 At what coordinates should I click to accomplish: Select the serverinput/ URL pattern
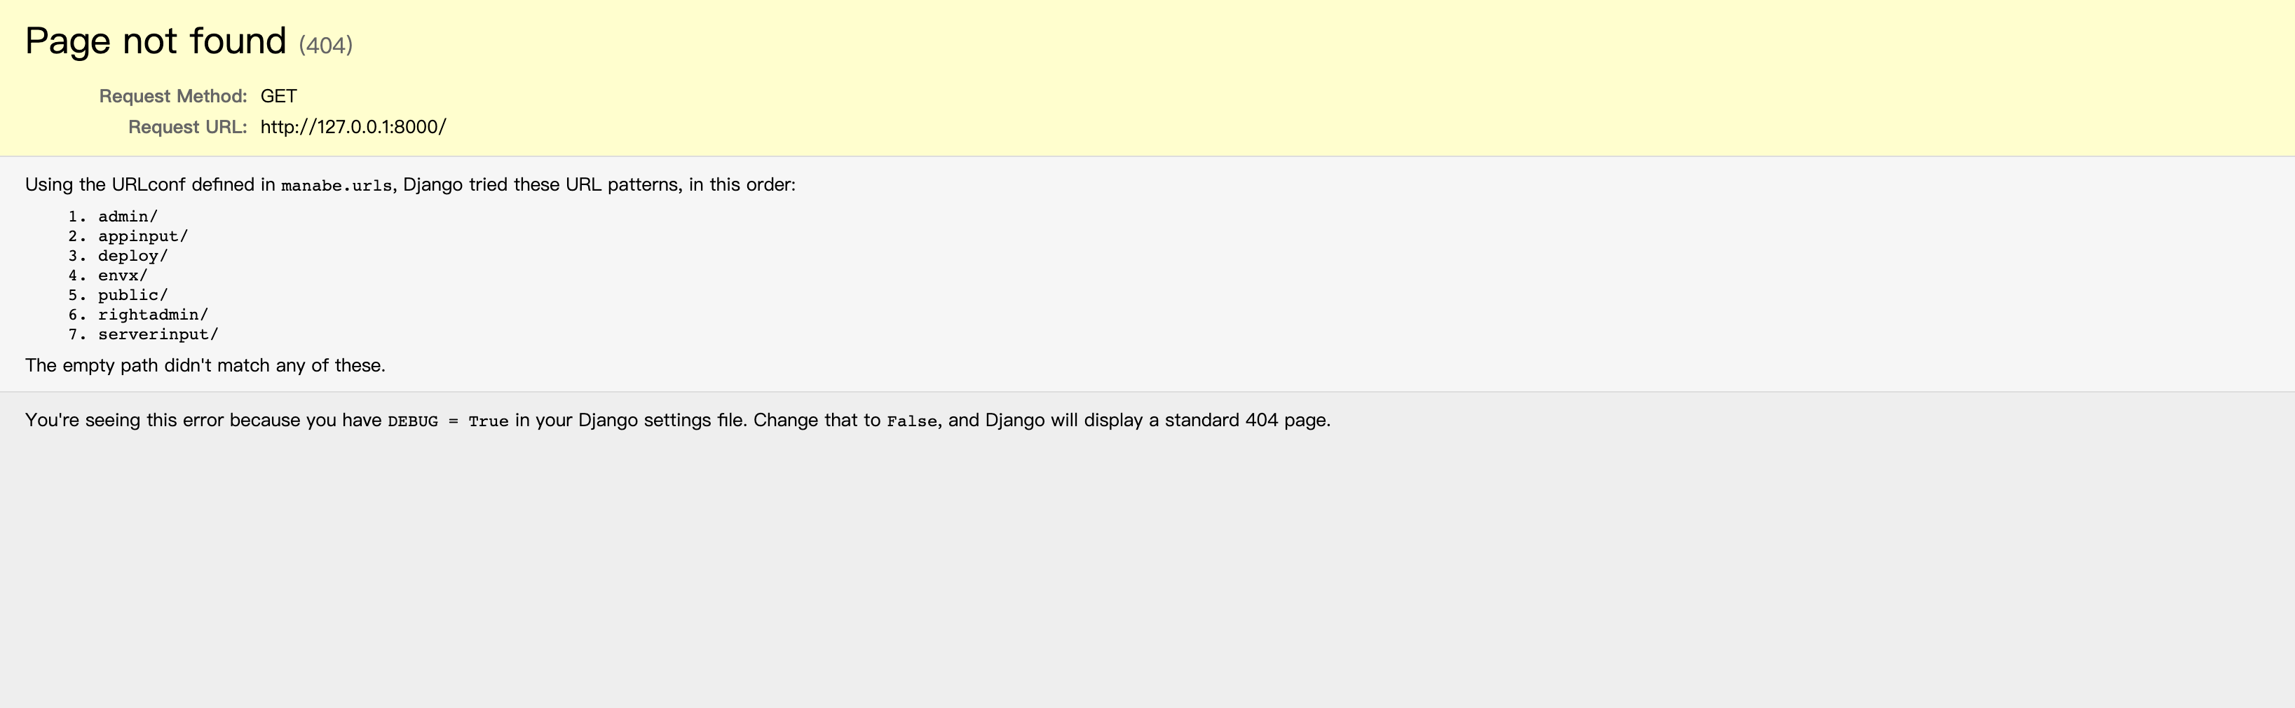[158, 335]
